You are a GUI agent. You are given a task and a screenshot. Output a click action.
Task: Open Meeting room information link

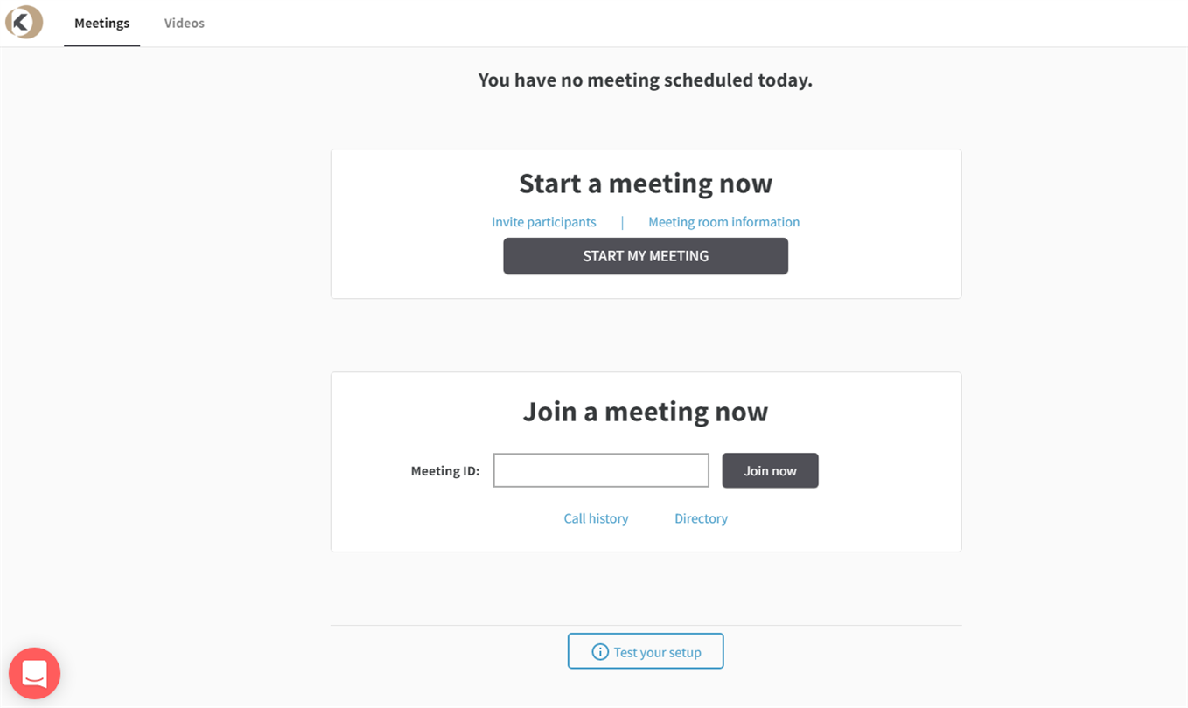[723, 222]
